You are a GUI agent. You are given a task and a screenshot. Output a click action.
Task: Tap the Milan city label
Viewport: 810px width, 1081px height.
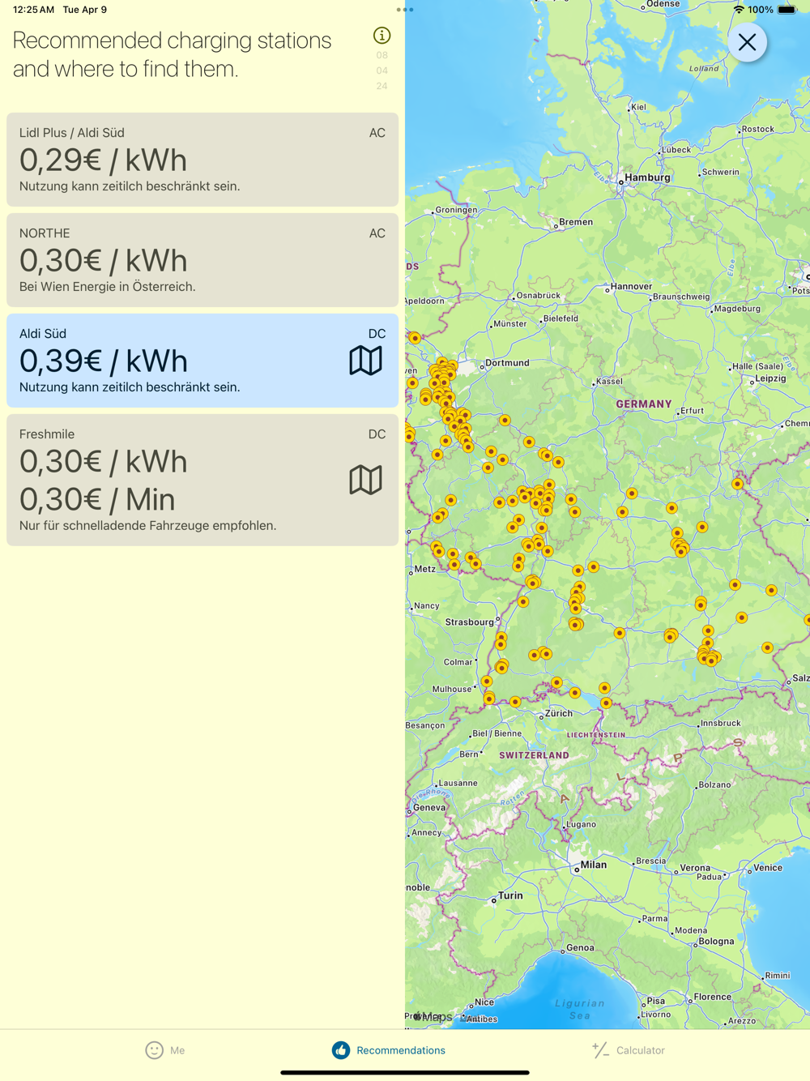593,865
